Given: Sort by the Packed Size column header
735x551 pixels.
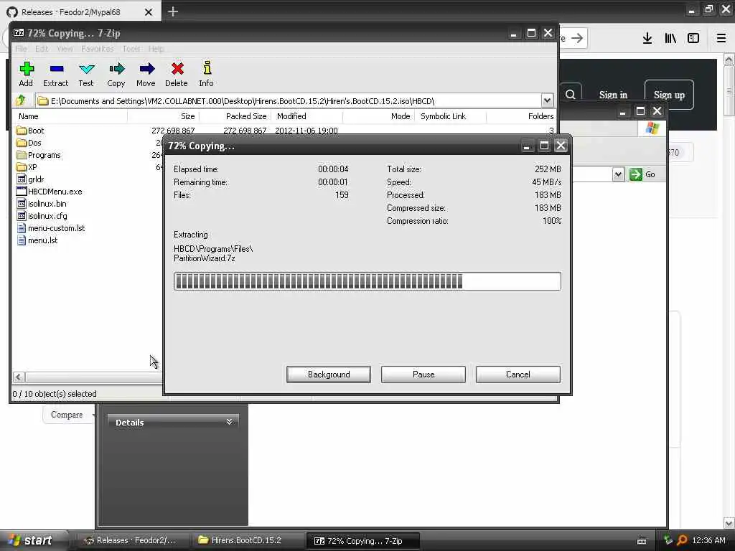Looking at the screenshot, I should coord(235,116).
